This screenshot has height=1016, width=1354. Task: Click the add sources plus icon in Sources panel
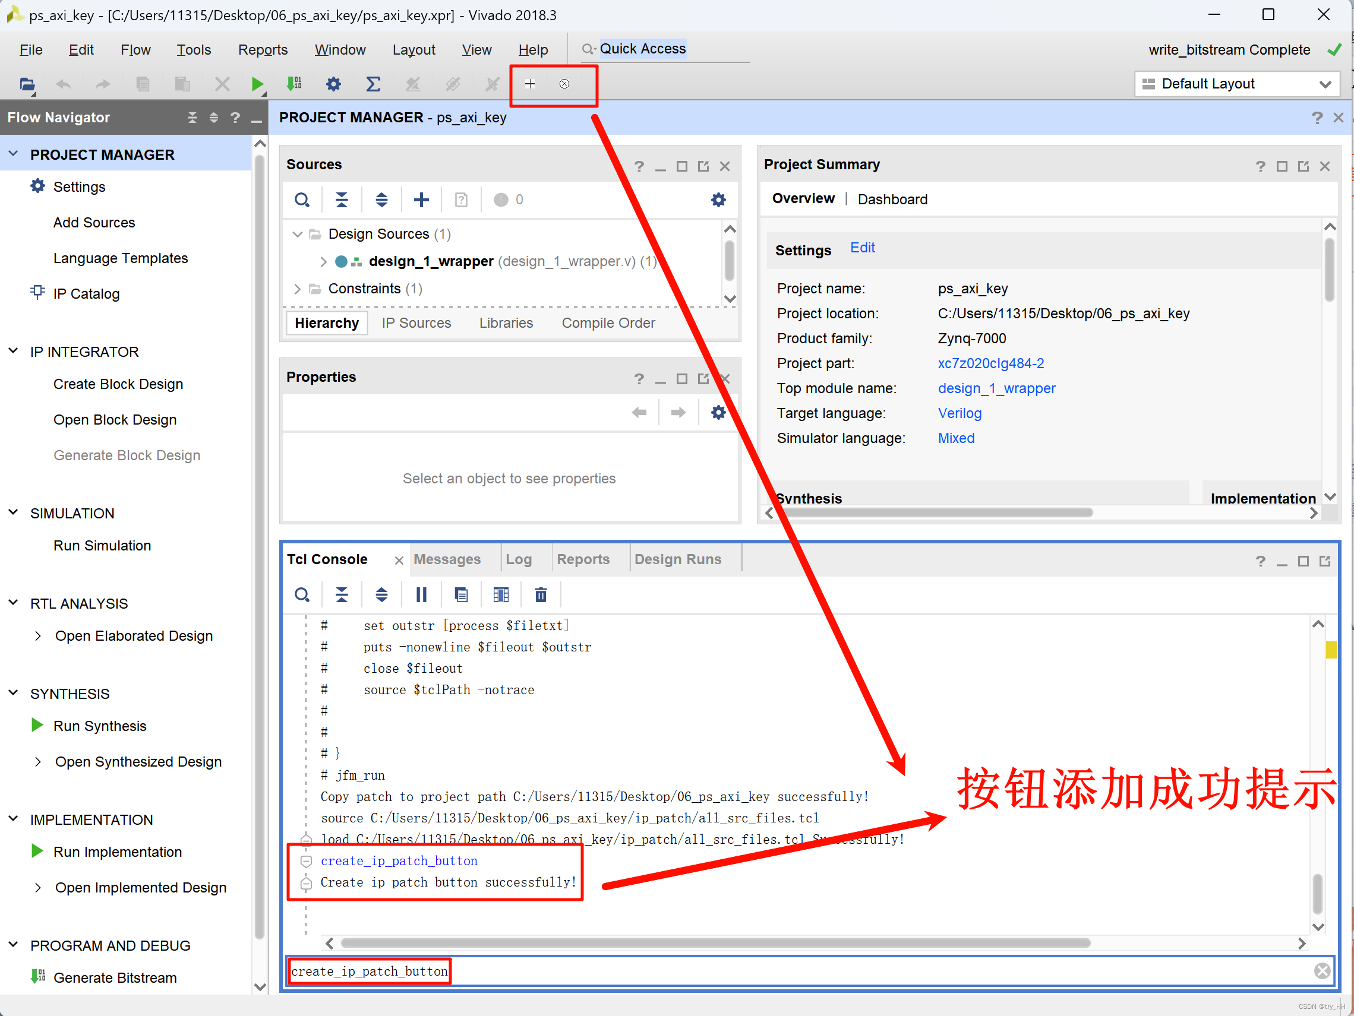[x=421, y=202]
